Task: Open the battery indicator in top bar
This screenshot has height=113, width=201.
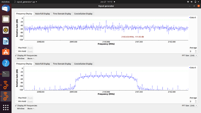Action: (x=195, y=2)
